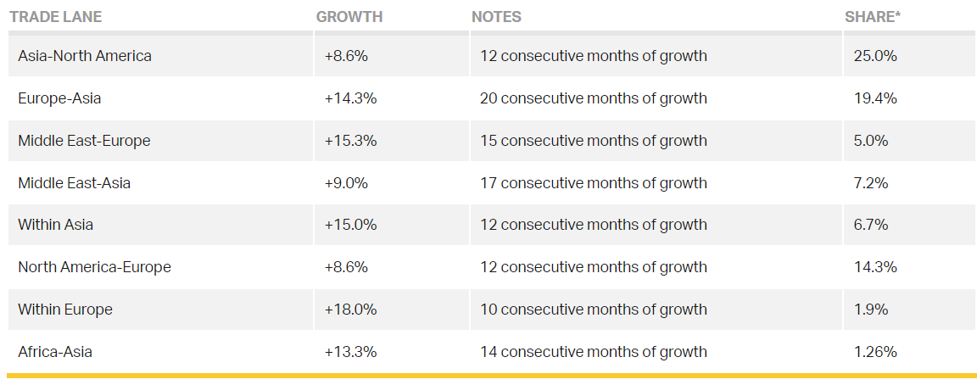Click the NOTES column header
The height and width of the screenshot is (385, 977).
[496, 17]
